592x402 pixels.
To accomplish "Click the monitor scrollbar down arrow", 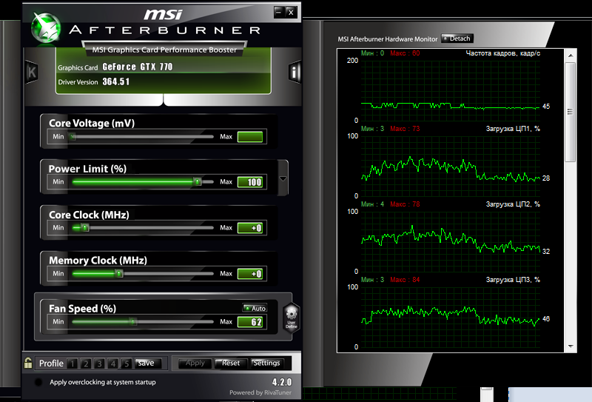I will [x=571, y=346].
